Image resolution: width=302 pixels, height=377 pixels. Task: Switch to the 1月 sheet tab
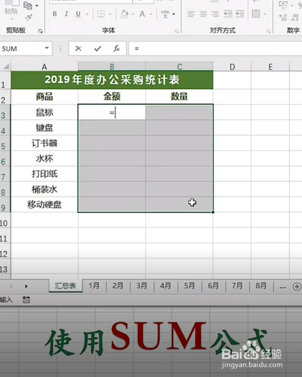94,285
